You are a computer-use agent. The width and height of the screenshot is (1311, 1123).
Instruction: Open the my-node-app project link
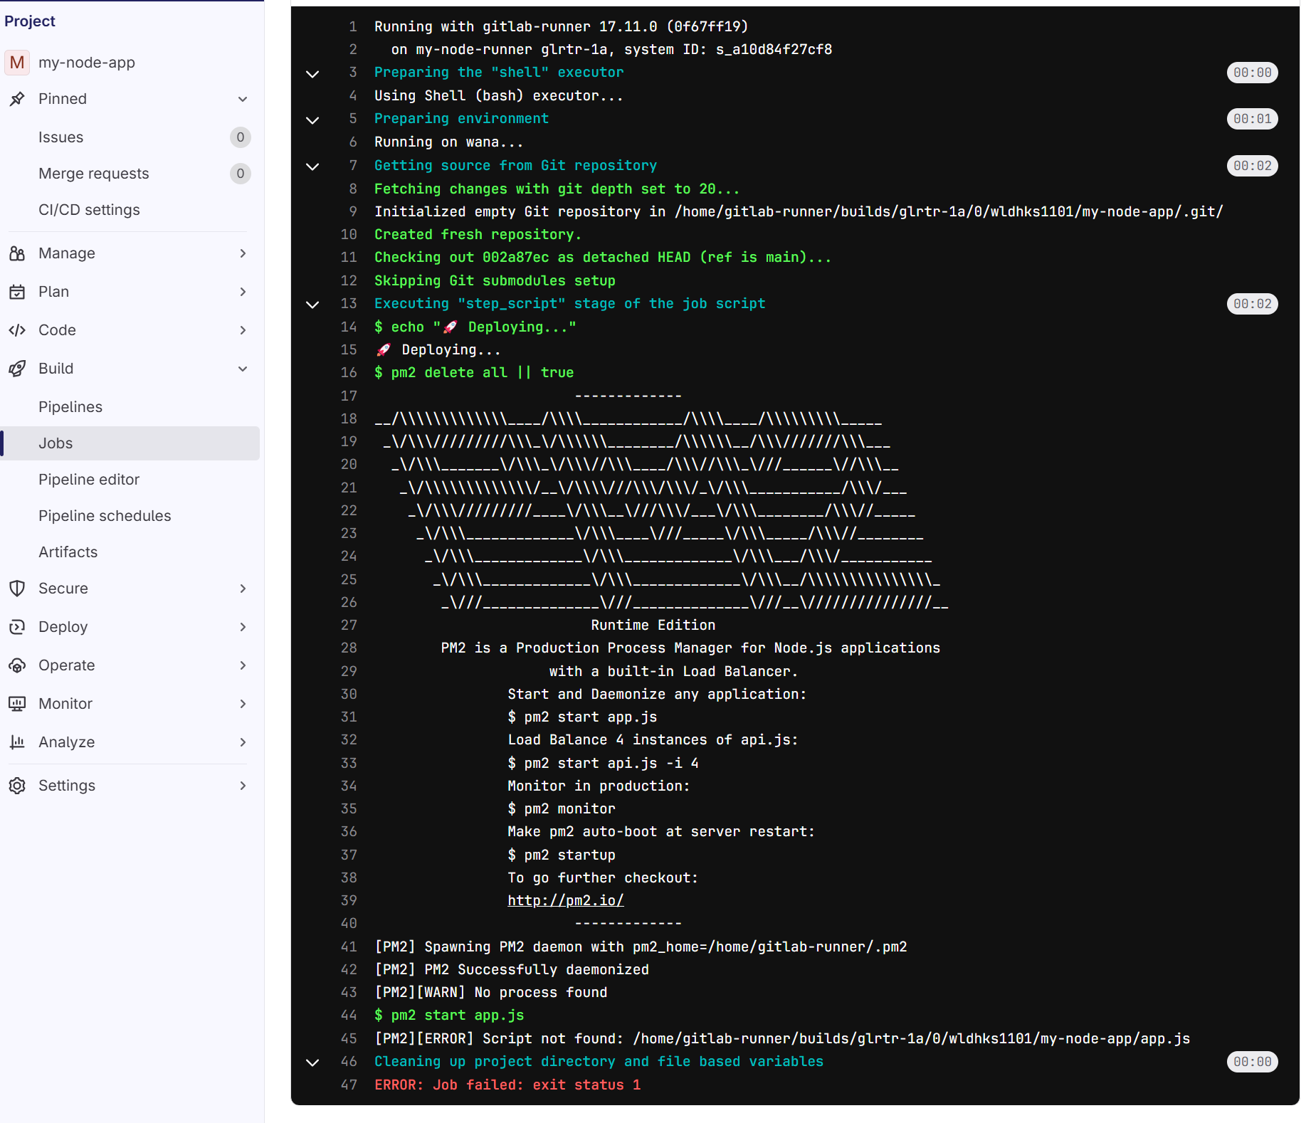point(87,63)
